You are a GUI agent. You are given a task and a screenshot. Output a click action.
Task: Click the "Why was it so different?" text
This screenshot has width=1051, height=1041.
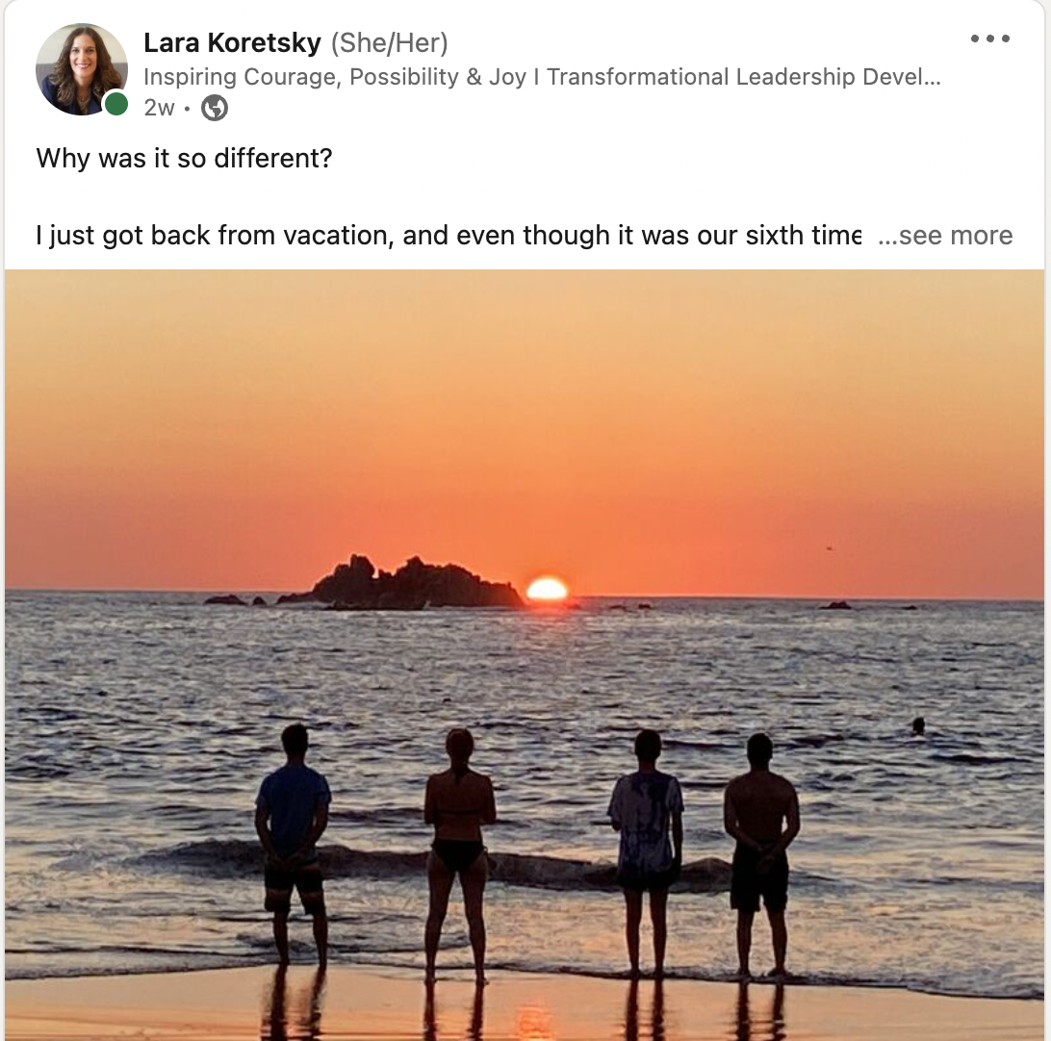click(x=185, y=158)
